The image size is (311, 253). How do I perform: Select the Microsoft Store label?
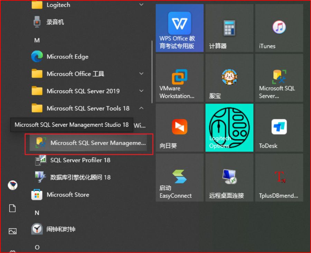pyautogui.click(x=68, y=195)
